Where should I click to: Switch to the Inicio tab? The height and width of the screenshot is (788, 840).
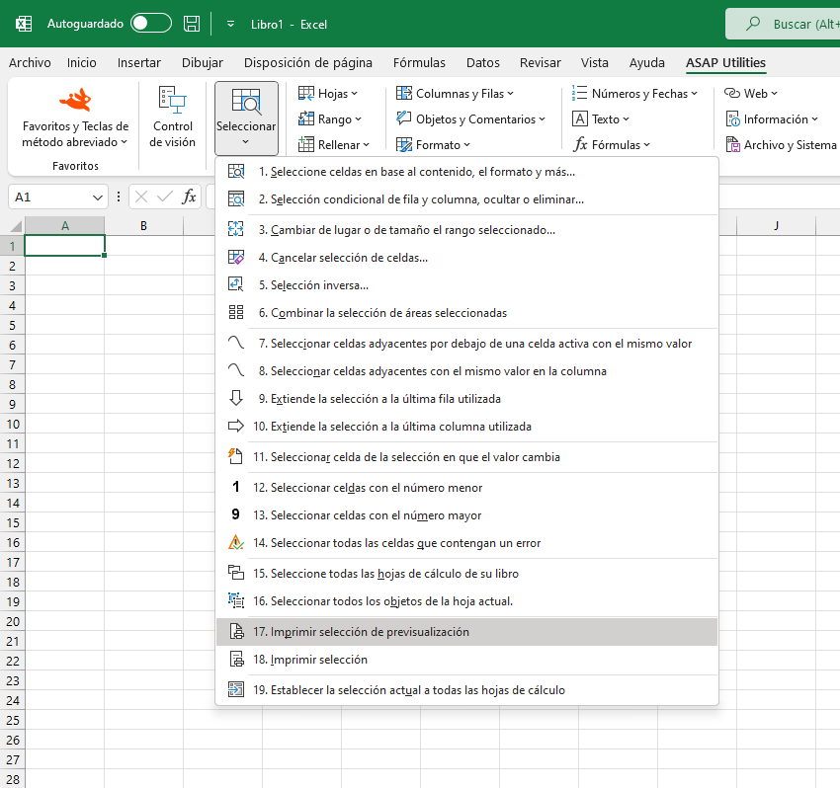(81, 62)
